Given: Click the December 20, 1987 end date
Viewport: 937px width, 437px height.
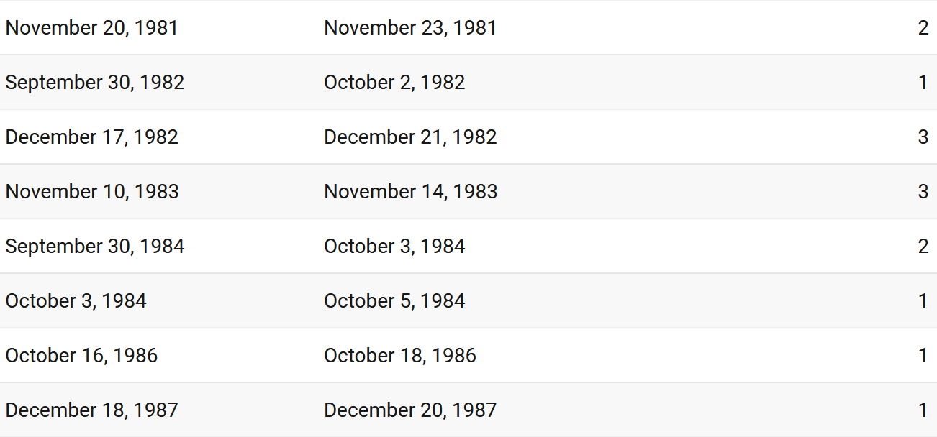Looking at the screenshot, I should click(410, 410).
